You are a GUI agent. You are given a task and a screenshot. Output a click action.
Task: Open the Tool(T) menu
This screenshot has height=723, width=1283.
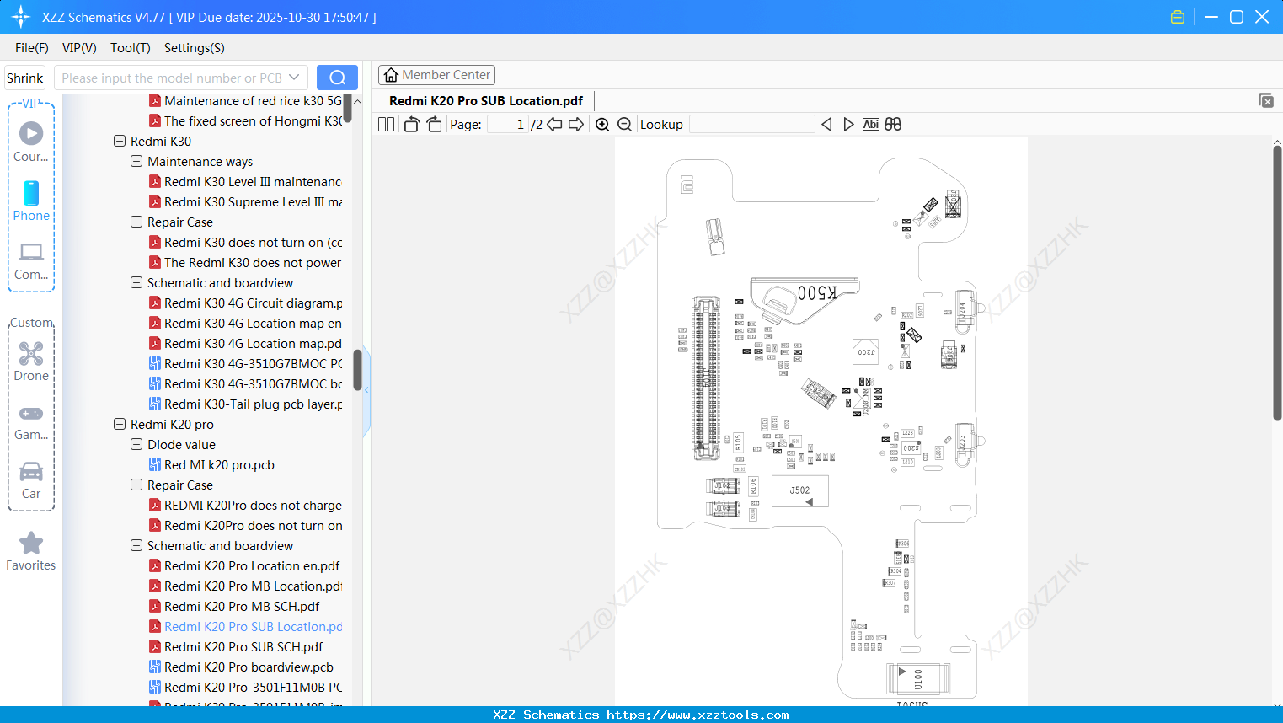pos(131,48)
